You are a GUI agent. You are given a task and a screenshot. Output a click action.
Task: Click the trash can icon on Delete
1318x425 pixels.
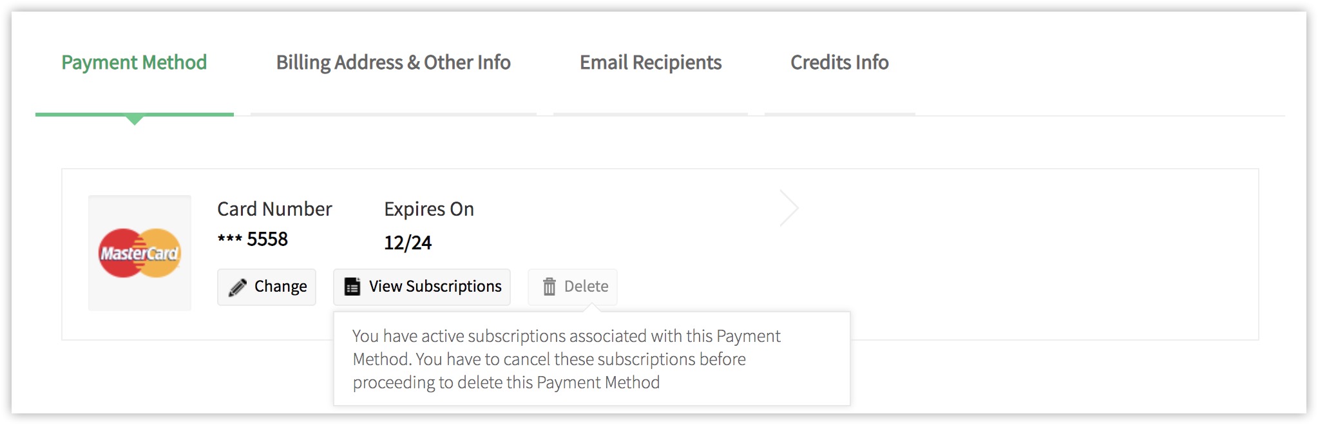coord(549,287)
